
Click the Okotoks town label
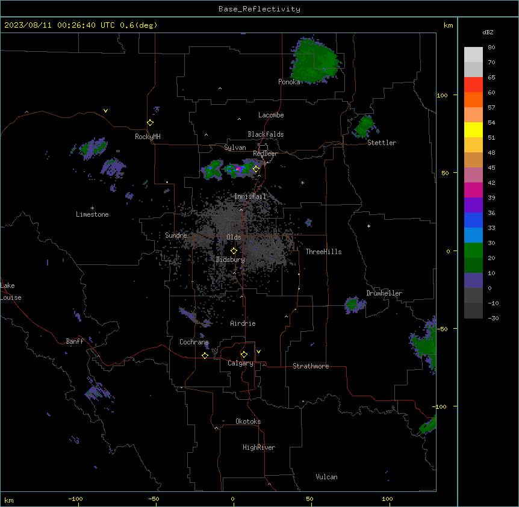click(248, 421)
